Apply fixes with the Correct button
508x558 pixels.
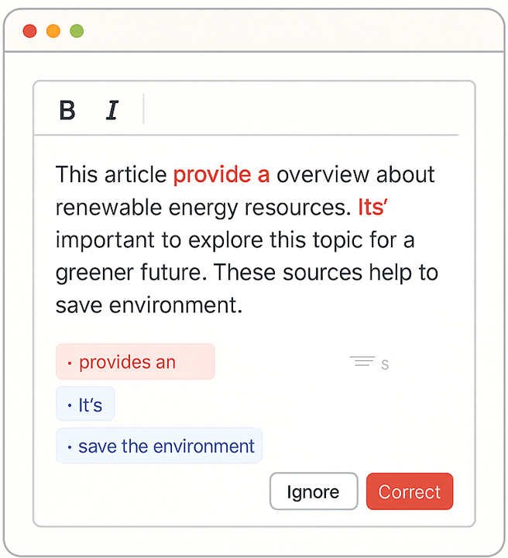(409, 491)
